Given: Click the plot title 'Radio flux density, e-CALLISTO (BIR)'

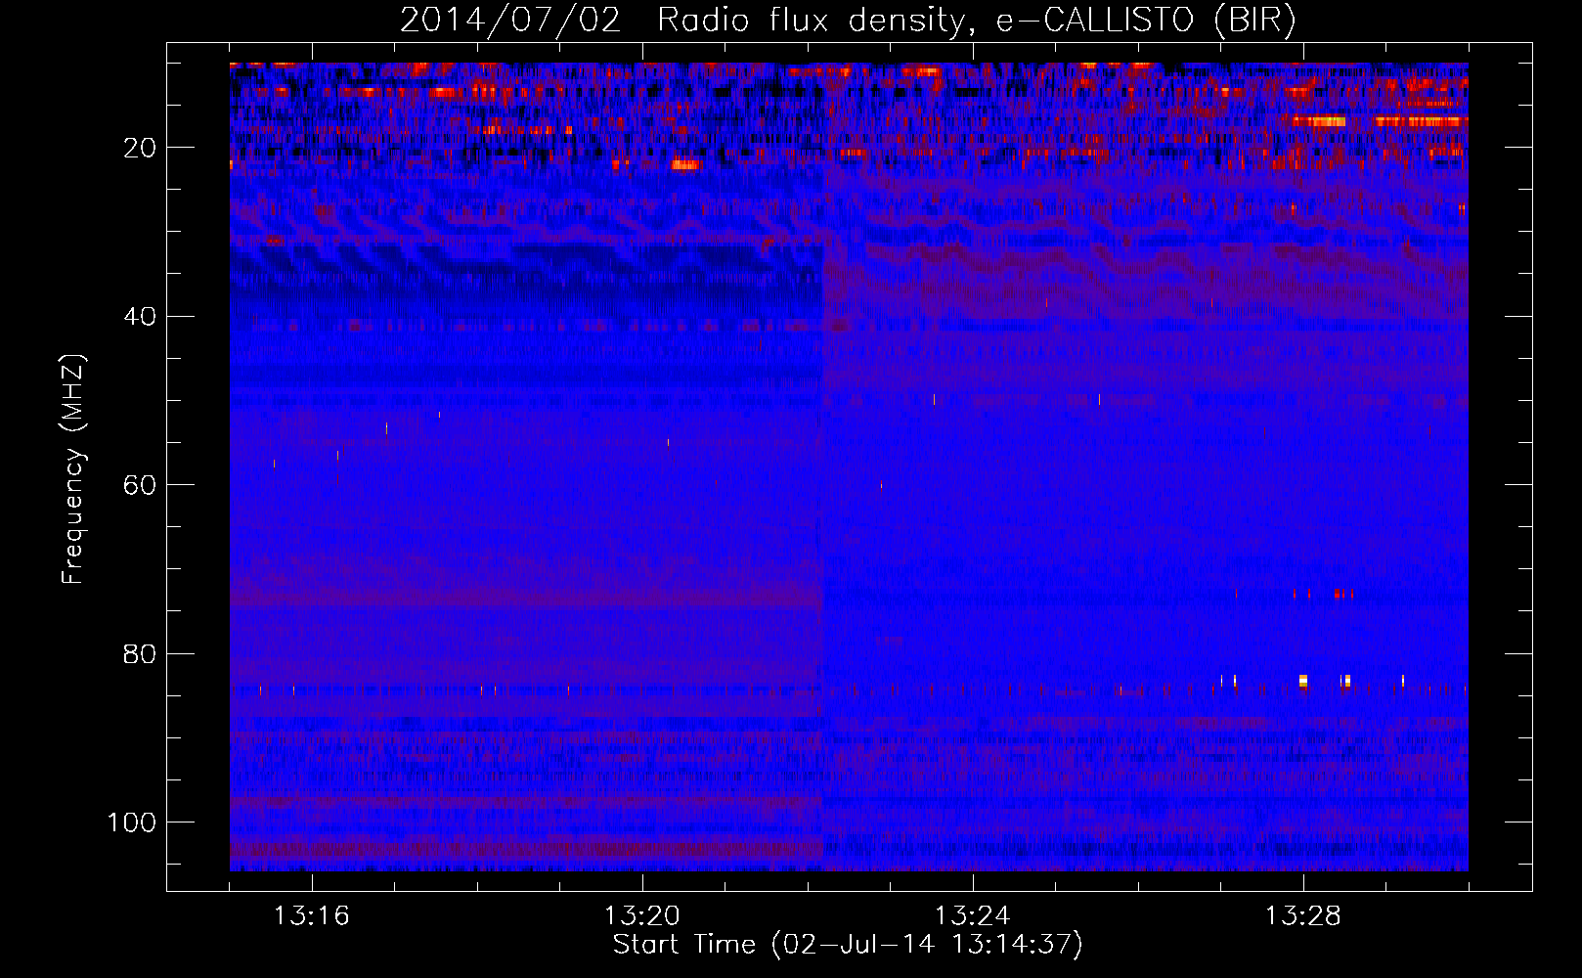Looking at the screenshot, I should coord(976,20).
